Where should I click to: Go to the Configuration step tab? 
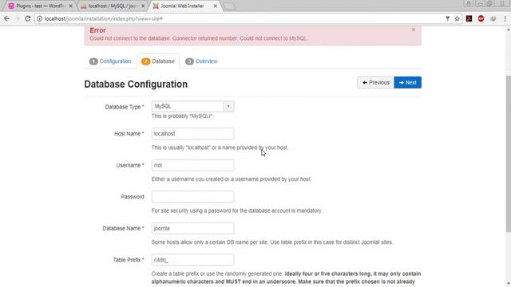click(110, 61)
